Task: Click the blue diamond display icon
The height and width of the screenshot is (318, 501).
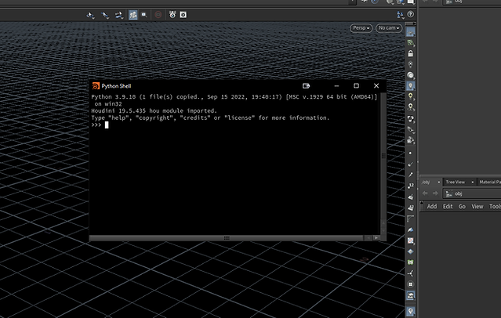Action: coord(411,251)
